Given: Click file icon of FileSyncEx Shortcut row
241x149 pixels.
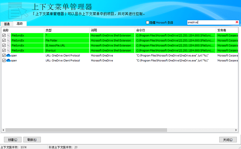Looking at the screenshot, I should pos(8,50).
